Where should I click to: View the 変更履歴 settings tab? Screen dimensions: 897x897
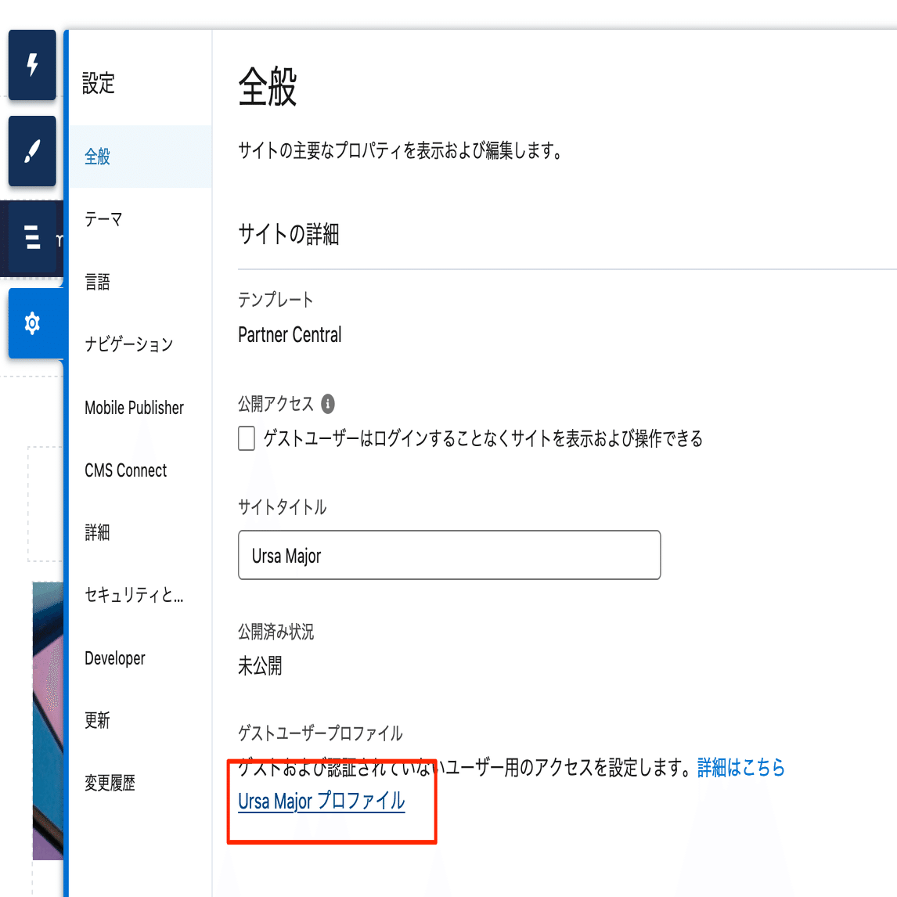coord(140,784)
